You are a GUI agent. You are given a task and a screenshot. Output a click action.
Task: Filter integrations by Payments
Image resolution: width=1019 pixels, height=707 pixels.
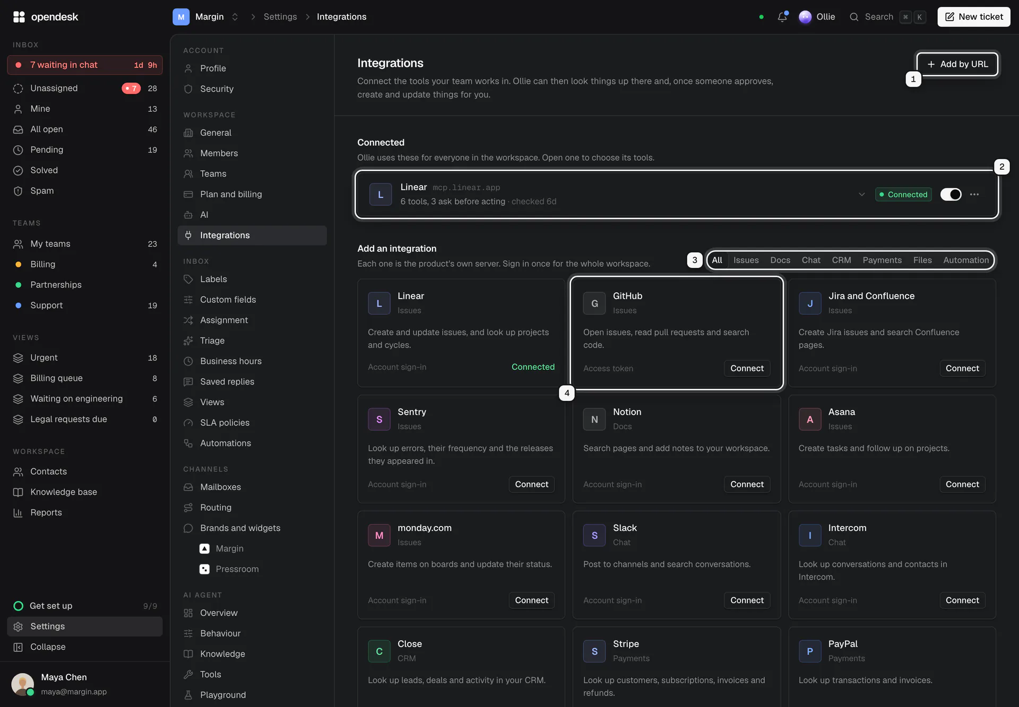pos(882,260)
